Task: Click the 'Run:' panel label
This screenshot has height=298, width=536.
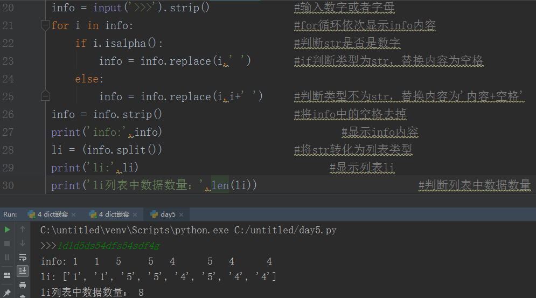Action: tap(10, 214)
